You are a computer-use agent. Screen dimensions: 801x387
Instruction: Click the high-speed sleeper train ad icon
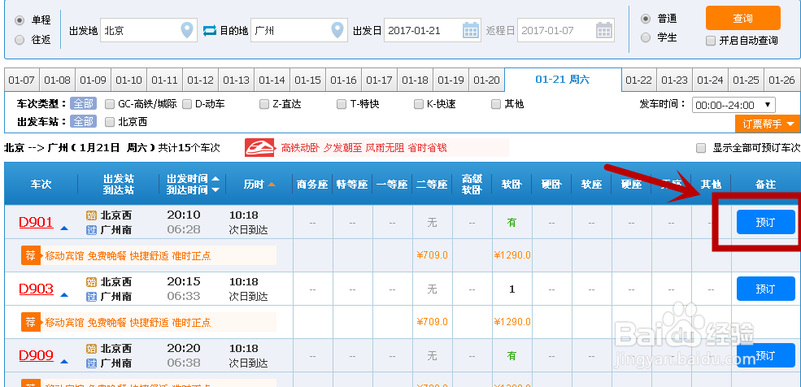(261, 148)
